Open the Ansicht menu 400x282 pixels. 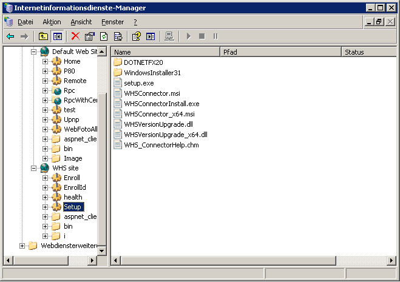(81, 22)
